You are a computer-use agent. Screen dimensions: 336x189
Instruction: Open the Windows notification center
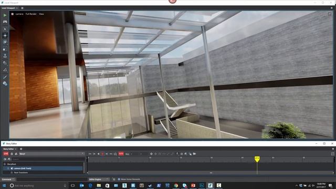330,185
